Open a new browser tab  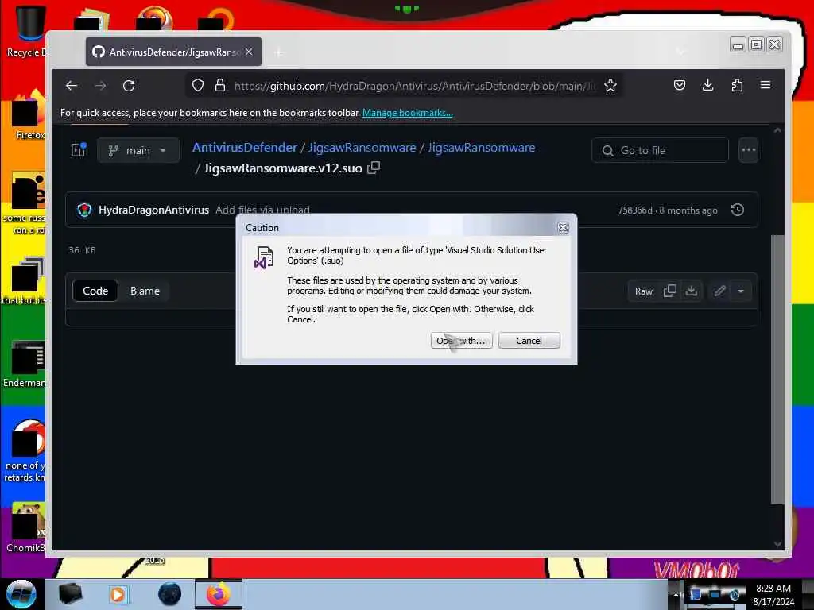[x=279, y=52]
